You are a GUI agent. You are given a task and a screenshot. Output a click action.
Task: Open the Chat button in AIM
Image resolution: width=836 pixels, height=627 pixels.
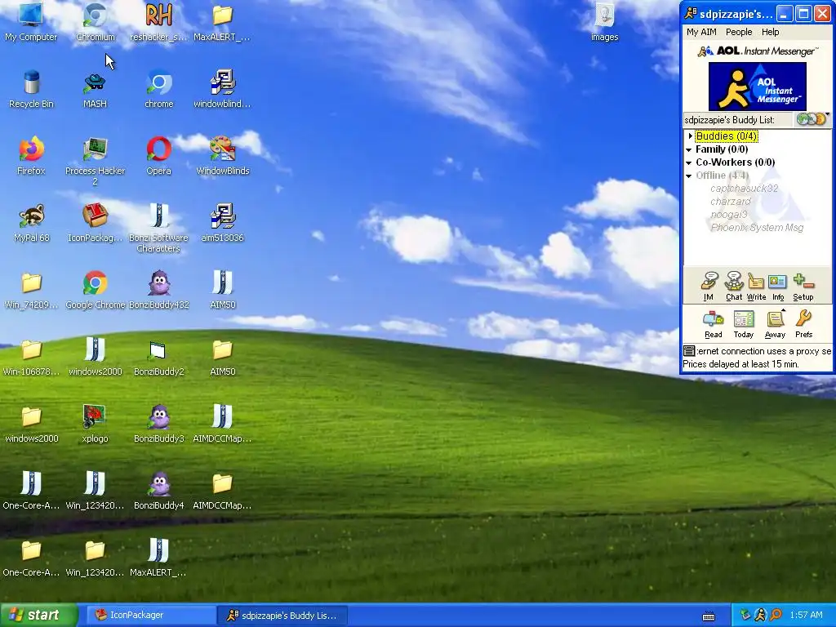click(x=734, y=287)
